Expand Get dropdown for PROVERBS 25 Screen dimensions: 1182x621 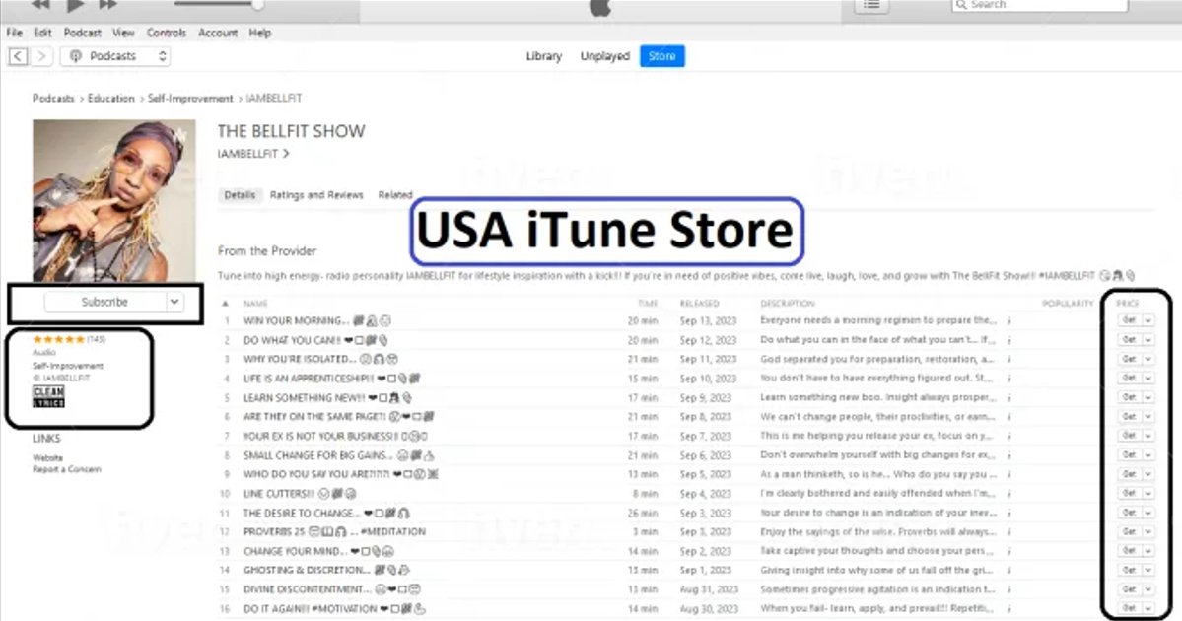point(1148,532)
